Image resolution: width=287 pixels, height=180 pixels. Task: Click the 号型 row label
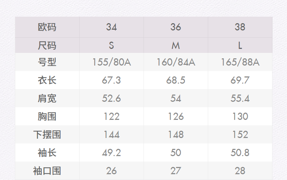pos(47,62)
